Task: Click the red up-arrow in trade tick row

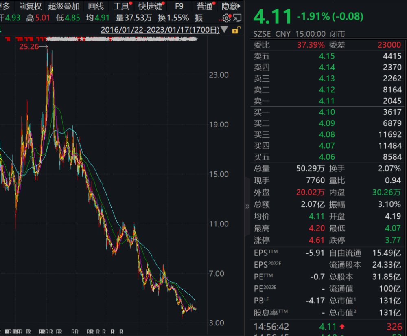Action: tap(342, 327)
